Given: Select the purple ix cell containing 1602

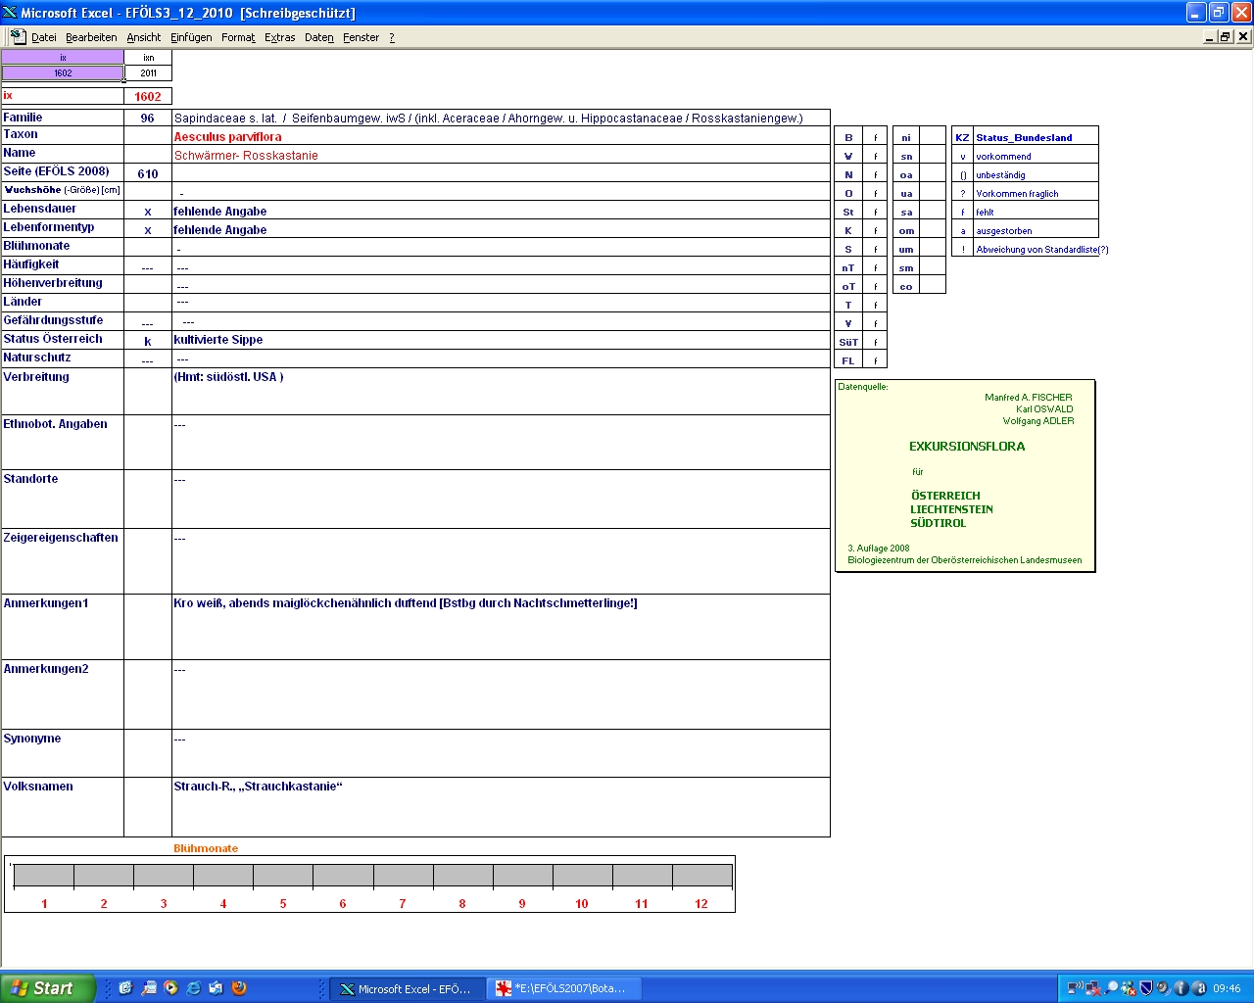Looking at the screenshot, I should [63, 73].
